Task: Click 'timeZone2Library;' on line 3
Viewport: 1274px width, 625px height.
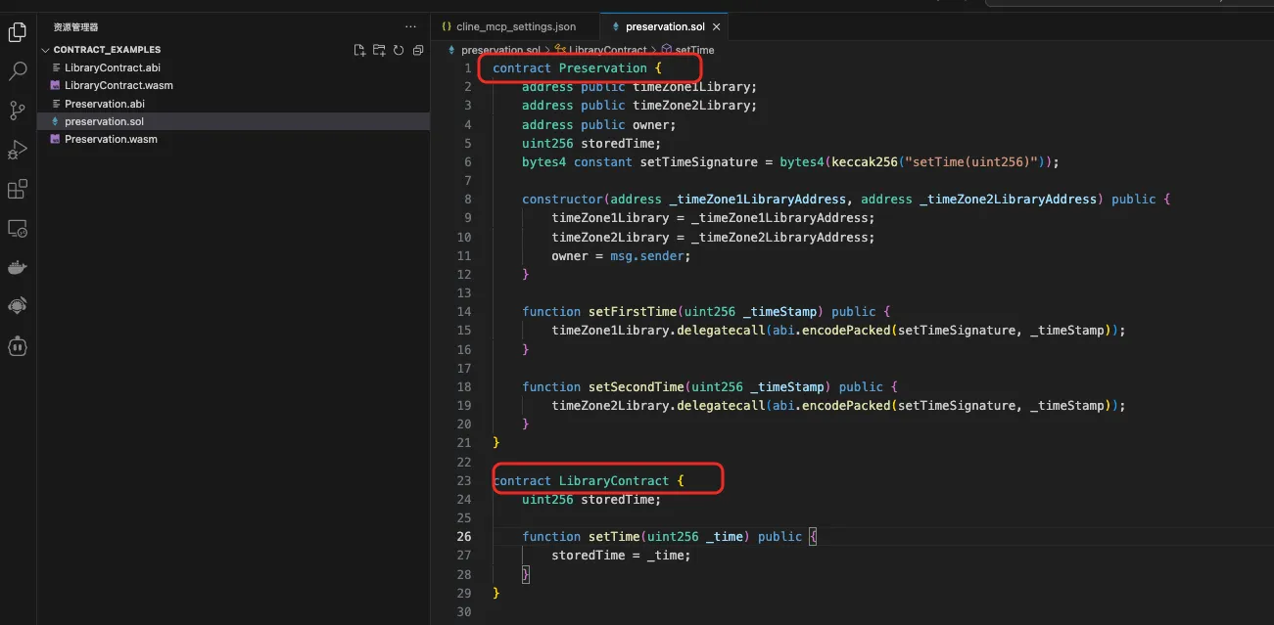Action: tap(695, 106)
